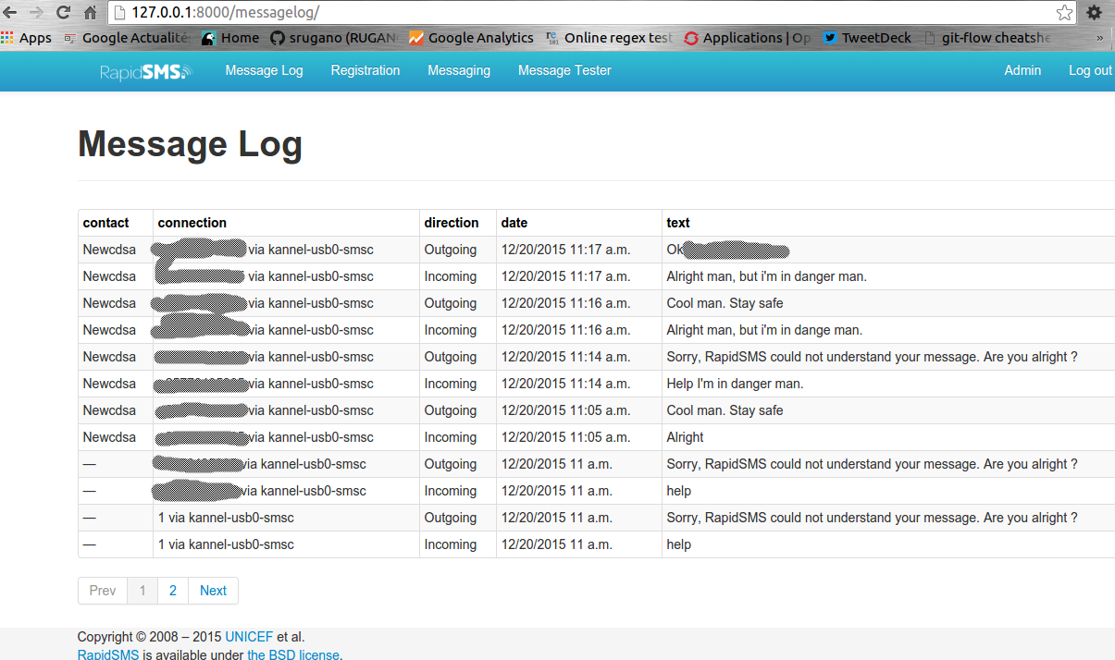The width and height of the screenshot is (1115, 660).
Task: Select 'Cool man. Stay safe' in 11:05 row
Action: 725,410
